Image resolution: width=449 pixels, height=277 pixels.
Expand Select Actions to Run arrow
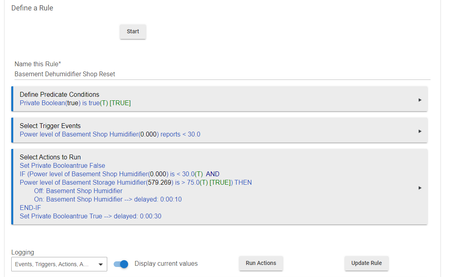[420, 188]
